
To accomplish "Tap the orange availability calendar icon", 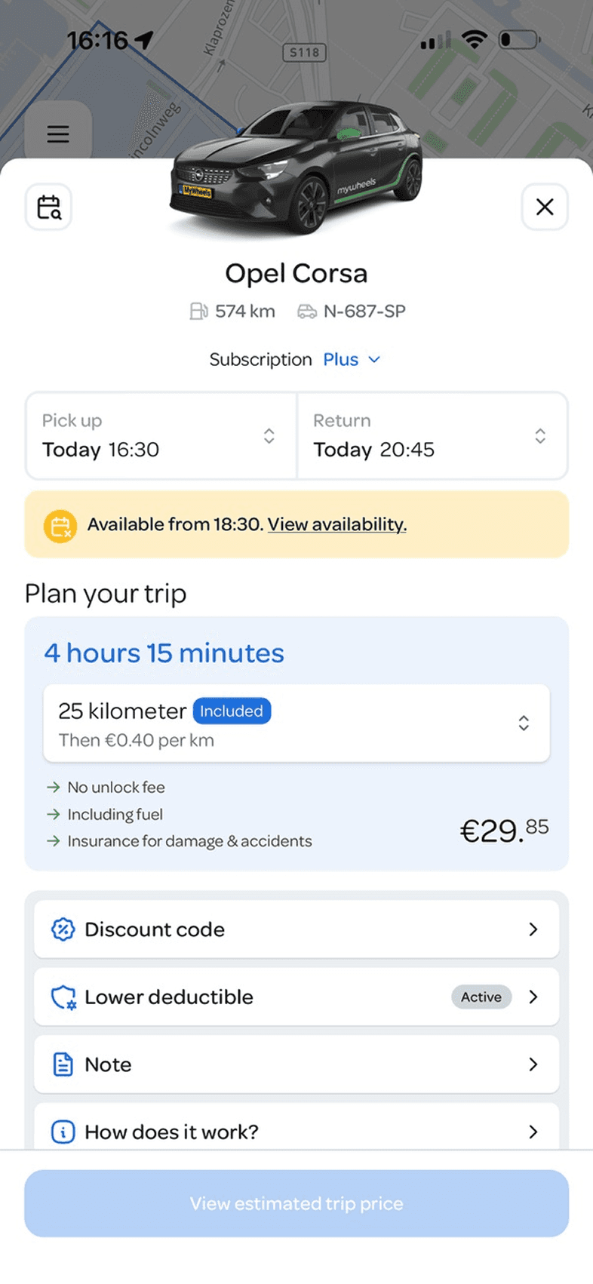I will [60, 526].
